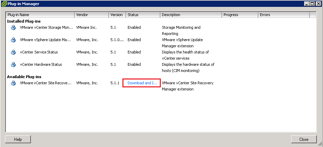Screen dimensions: 323x147
Task: Click the Storage Monitoring plug-in icon
Action: [13, 27]
